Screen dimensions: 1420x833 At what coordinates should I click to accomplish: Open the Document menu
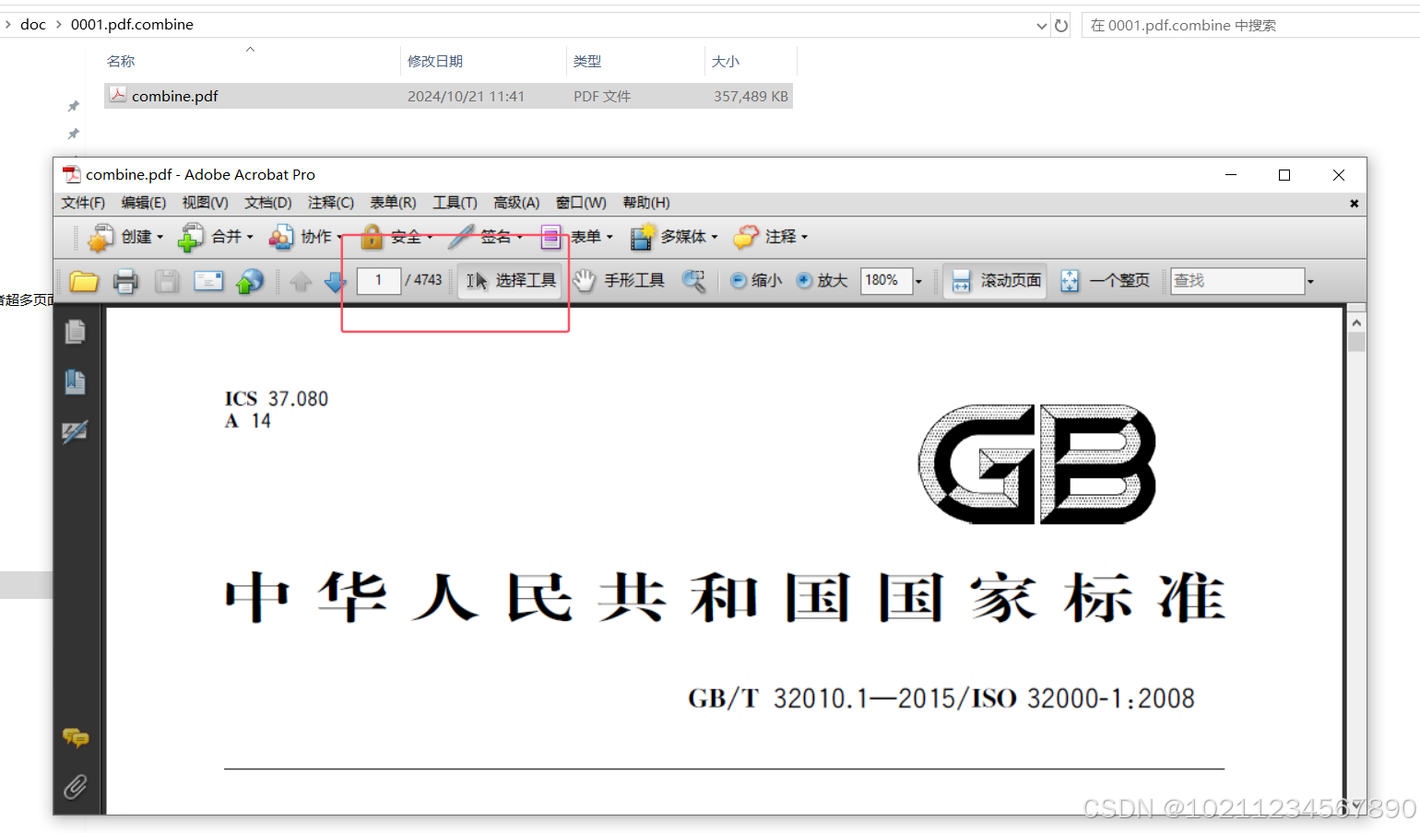tap(268, 203)
